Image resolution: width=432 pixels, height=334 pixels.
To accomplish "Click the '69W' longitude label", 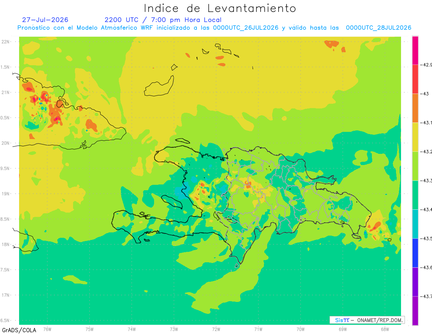I will pyautogui.click(x=343, y=329).
